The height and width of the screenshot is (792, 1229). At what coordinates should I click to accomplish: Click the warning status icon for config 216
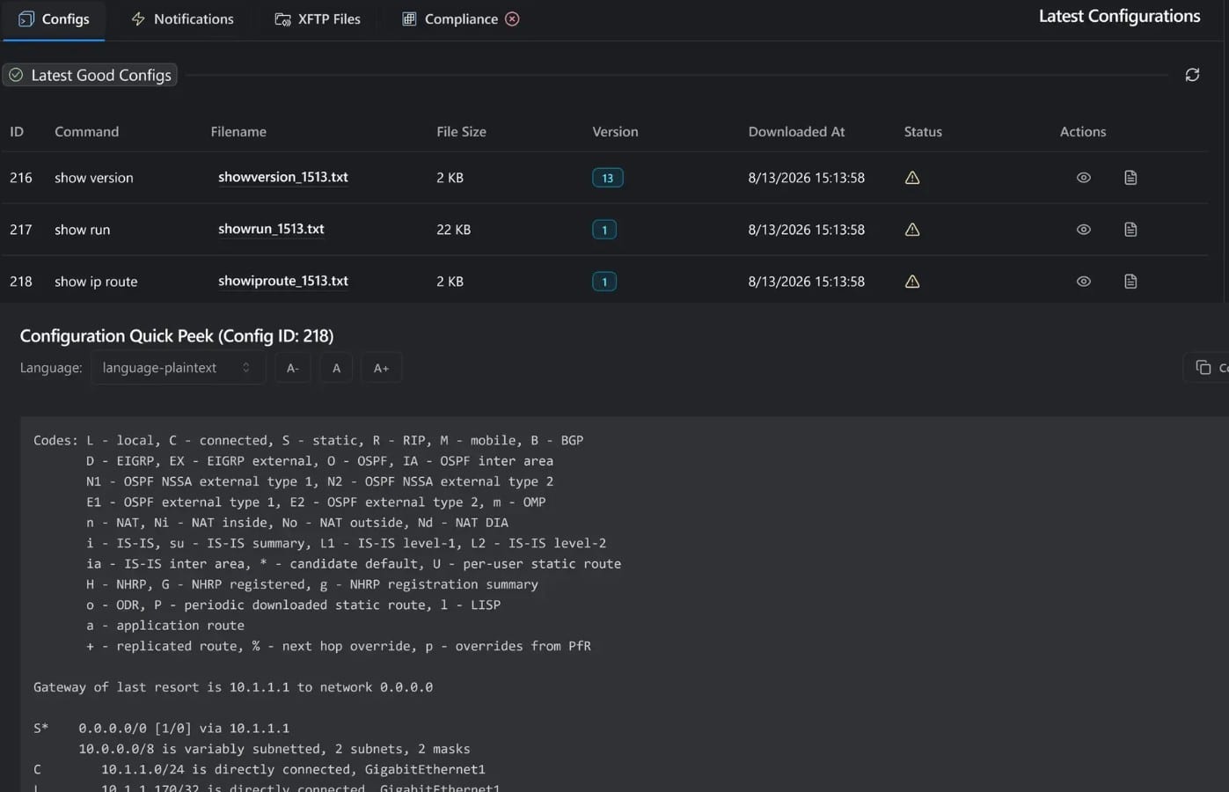click(x=912, y=178)
